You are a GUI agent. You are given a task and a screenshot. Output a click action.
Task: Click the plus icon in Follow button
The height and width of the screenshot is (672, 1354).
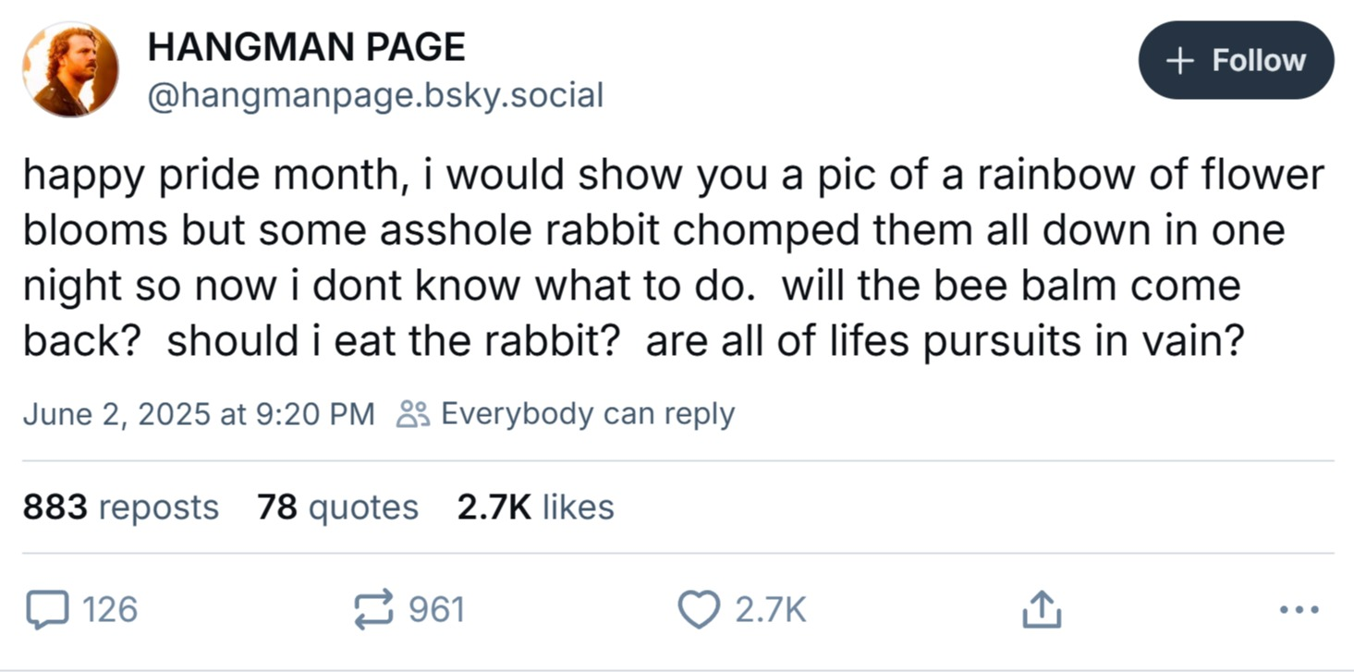(1177, 61)
